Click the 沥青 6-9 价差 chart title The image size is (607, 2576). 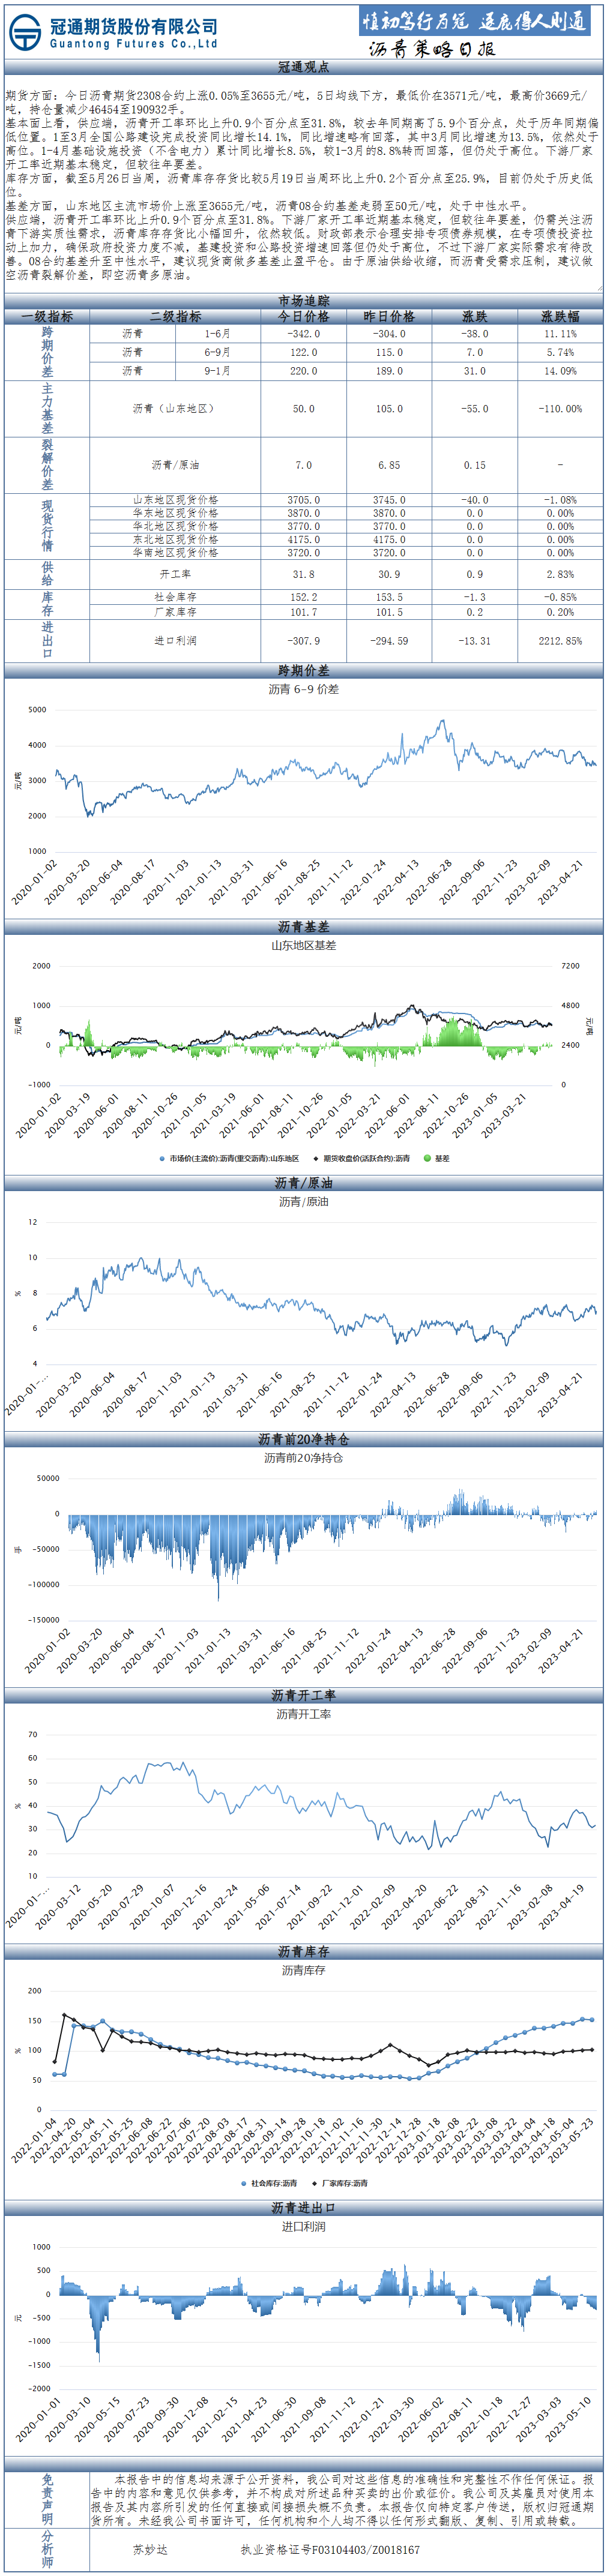[x=303, y=689]
